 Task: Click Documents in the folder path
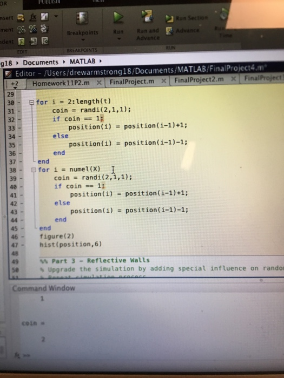[x=41, y=63]
